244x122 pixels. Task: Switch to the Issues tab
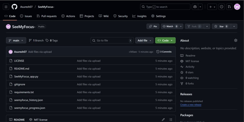click(x=26, y=16)
